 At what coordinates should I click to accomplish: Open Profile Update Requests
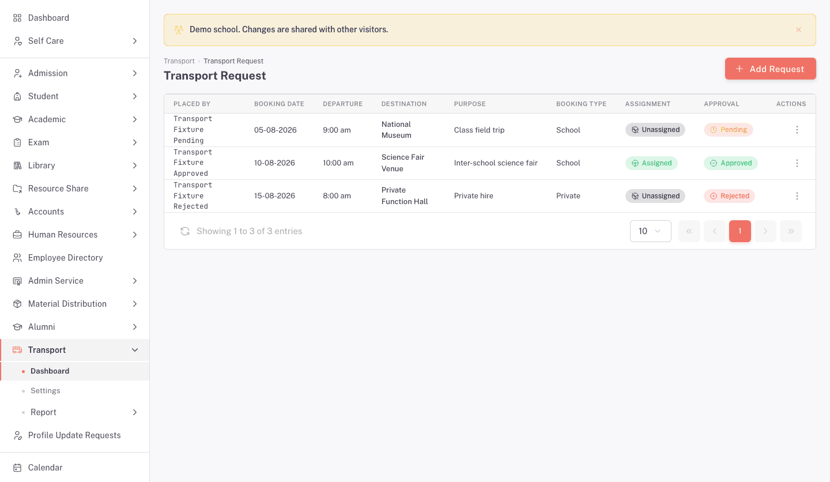coord(74,435)
